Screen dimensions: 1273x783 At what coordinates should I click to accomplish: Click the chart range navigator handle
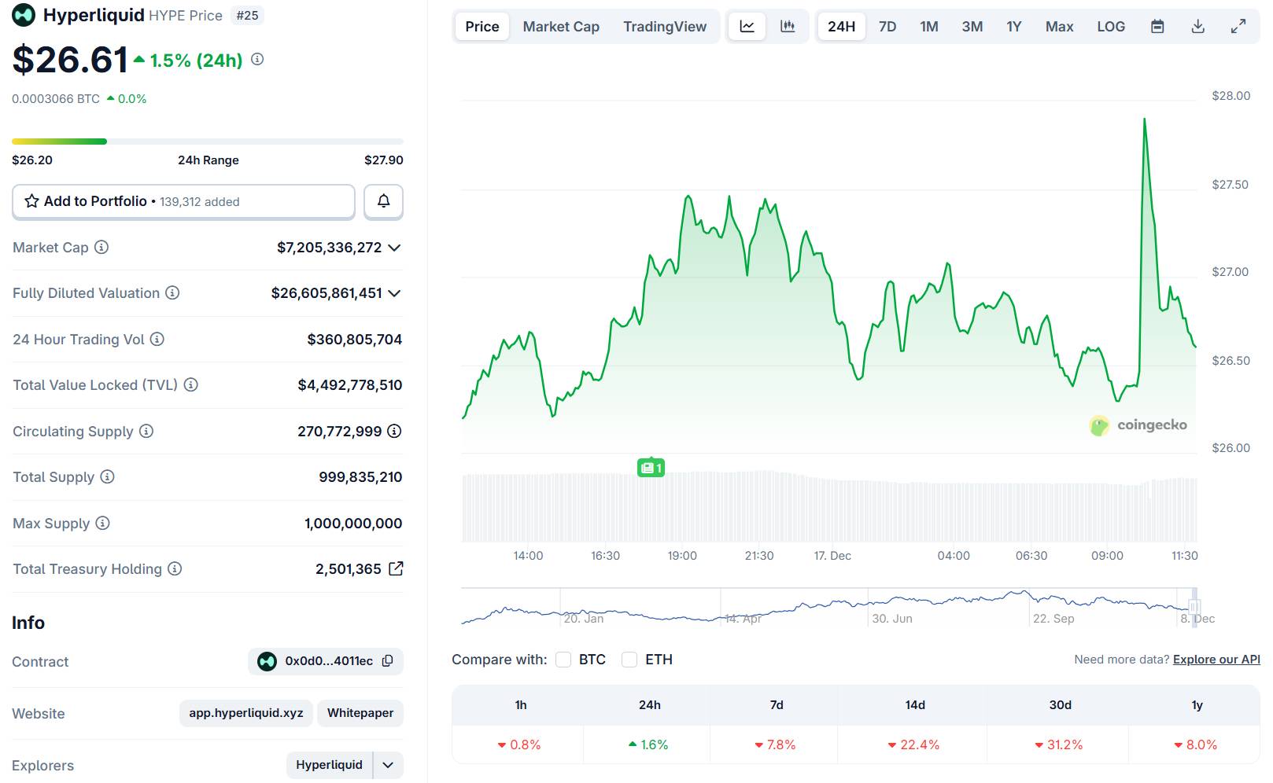click(x=1194, y=607)
